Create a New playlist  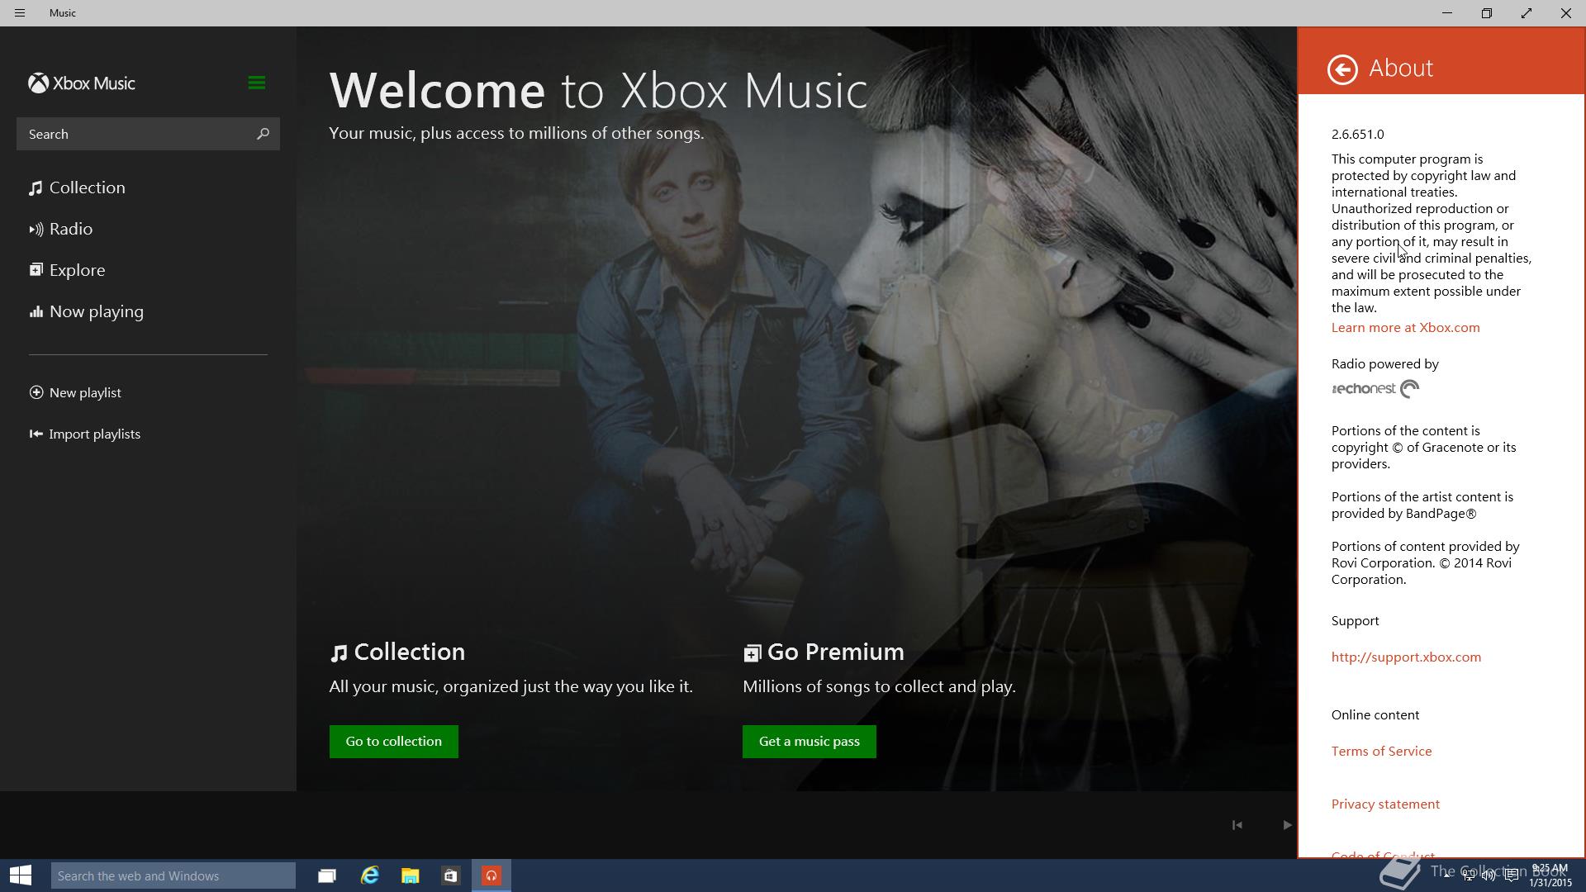point(75,392)
